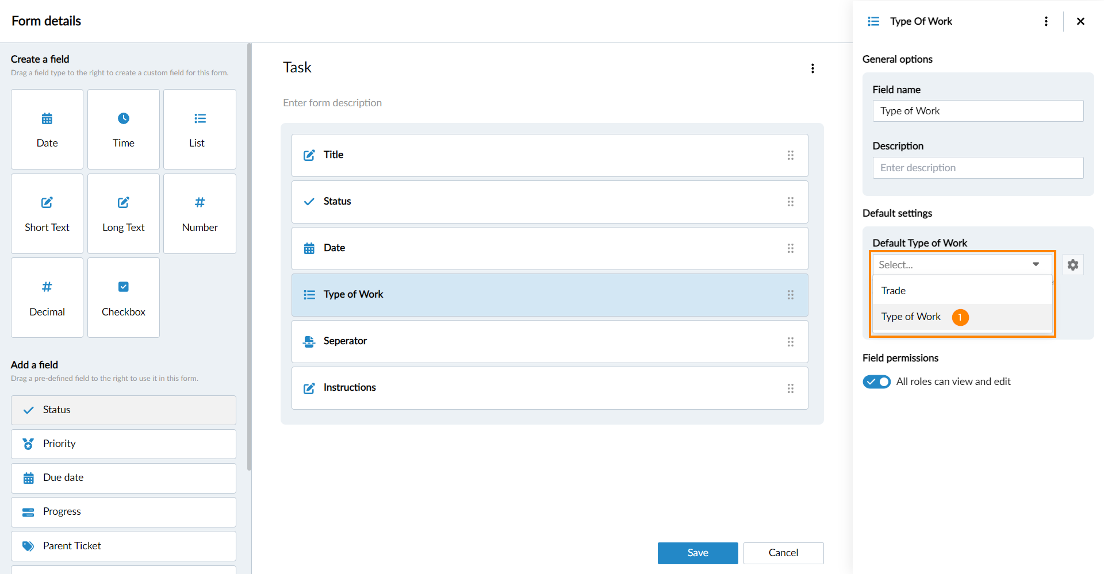1104x574 pixels.
Task: Grab the drag handle on Instructions row
Action: point(791,388)
